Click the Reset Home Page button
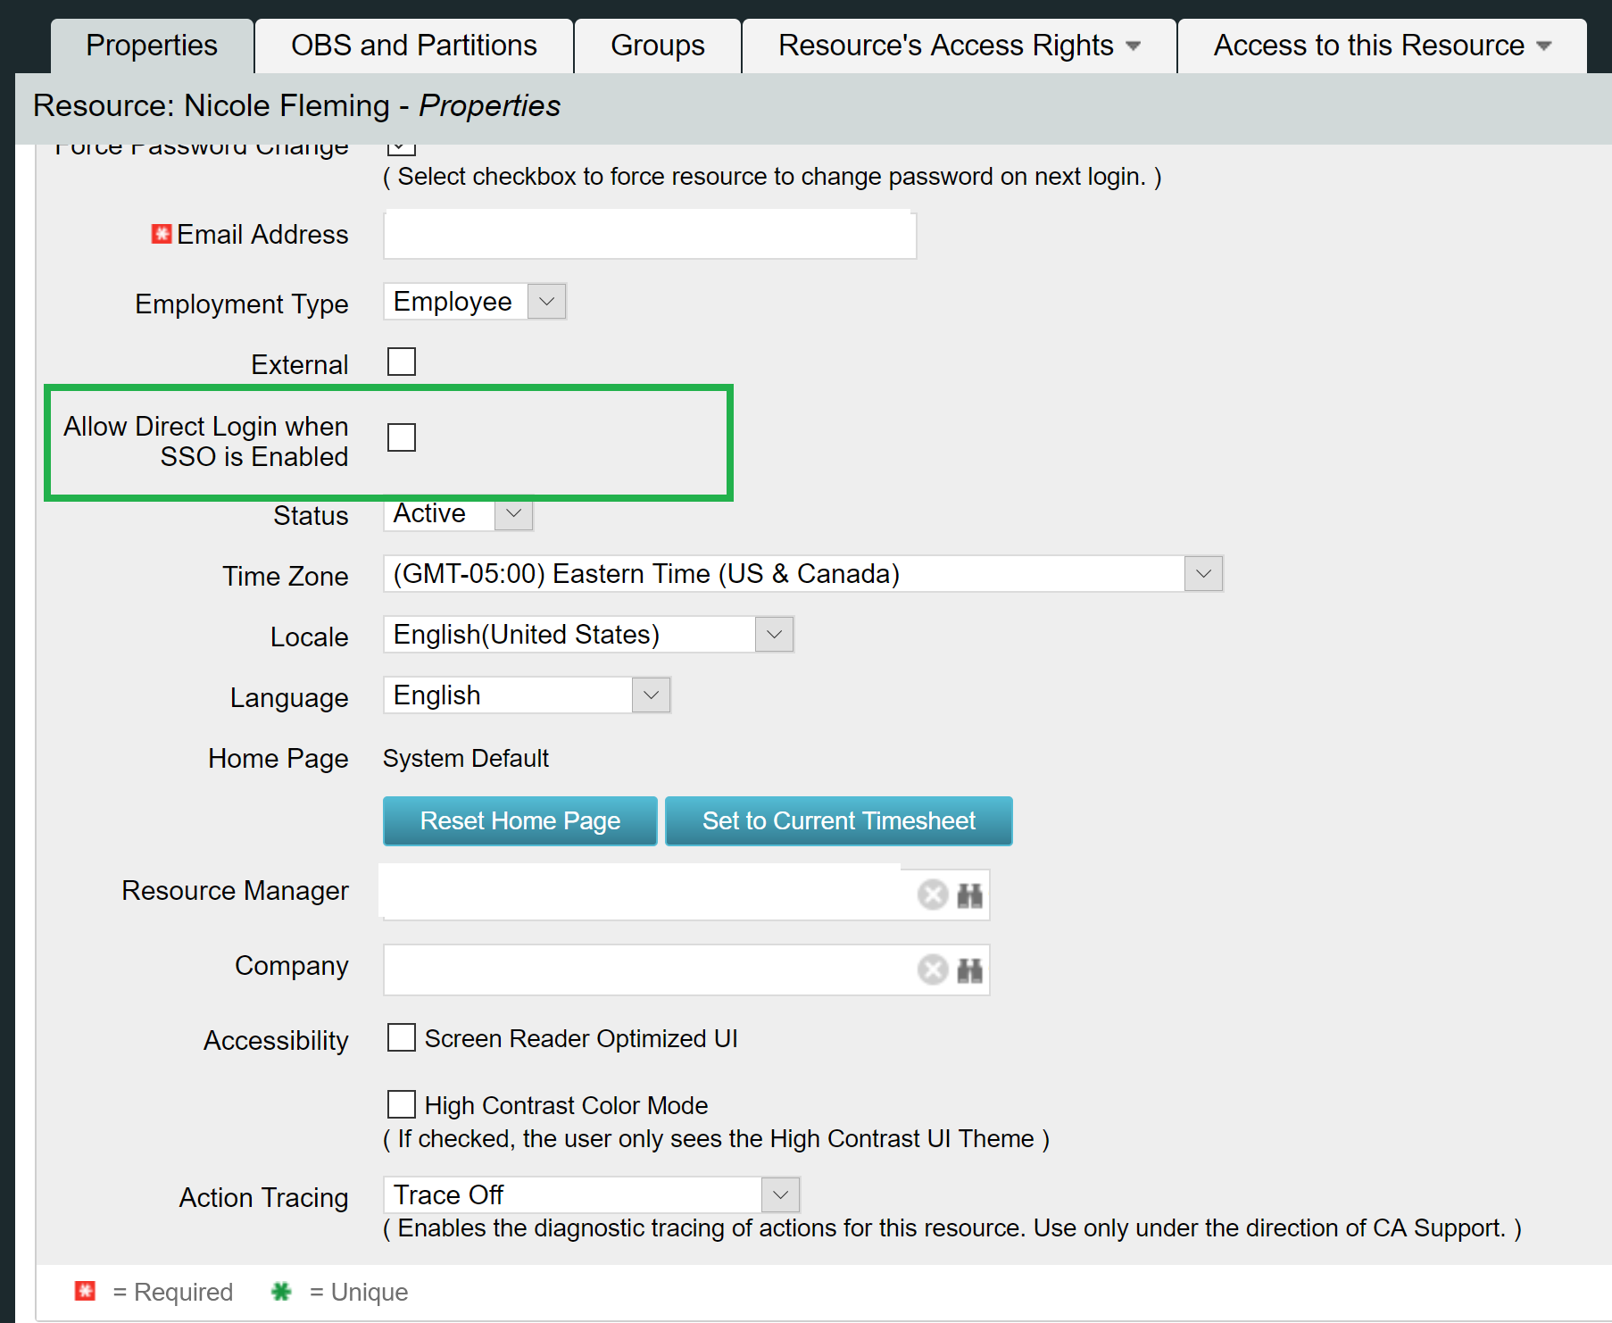Viewport: 1612px width, 1323px height. (520, 821)
